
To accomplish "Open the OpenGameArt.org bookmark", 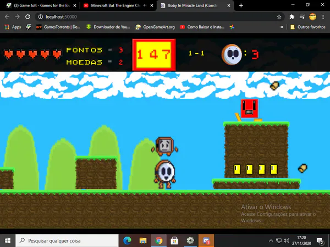I will [155, 27].
